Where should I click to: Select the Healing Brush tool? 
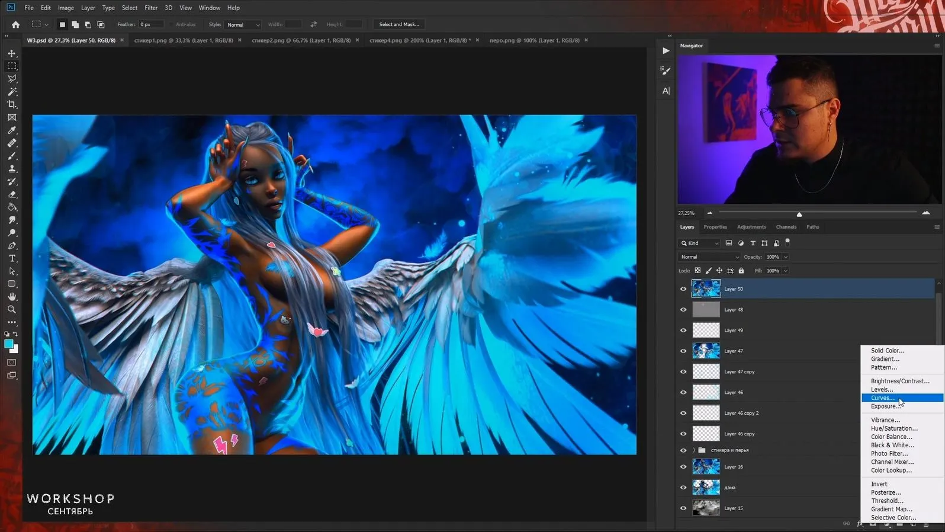[x=12, y=143]
